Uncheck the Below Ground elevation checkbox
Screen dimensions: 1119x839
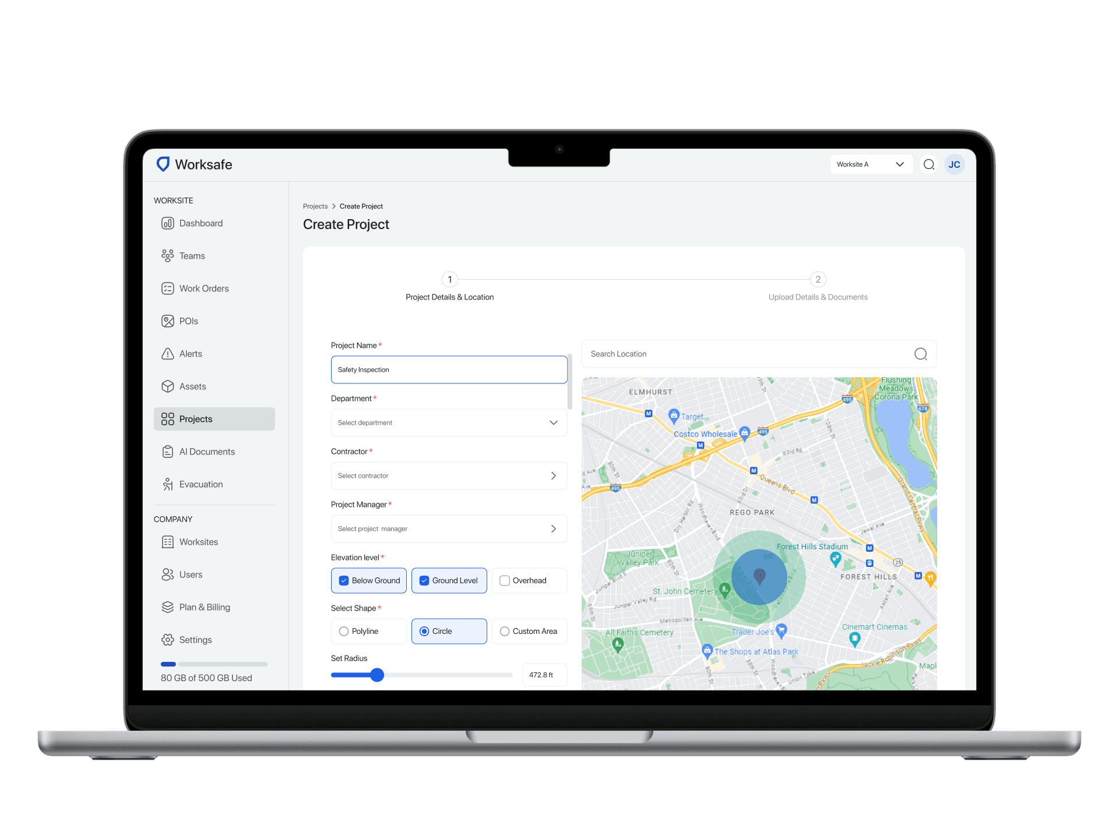point(344,581)
